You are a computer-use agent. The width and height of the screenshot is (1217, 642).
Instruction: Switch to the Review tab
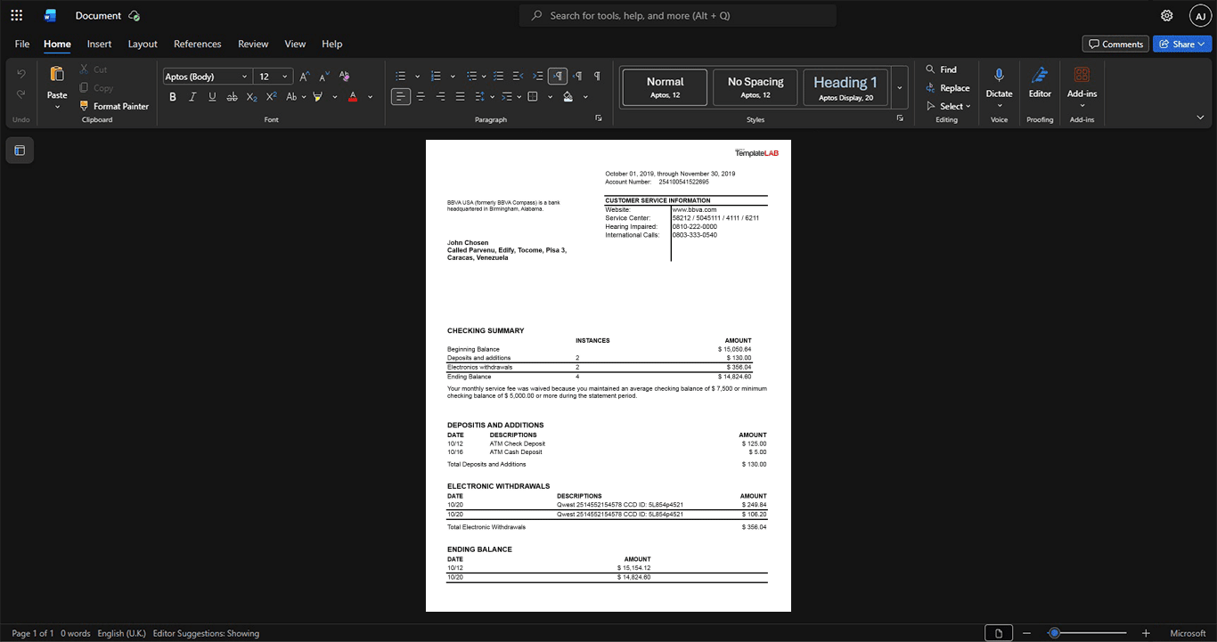253,44
